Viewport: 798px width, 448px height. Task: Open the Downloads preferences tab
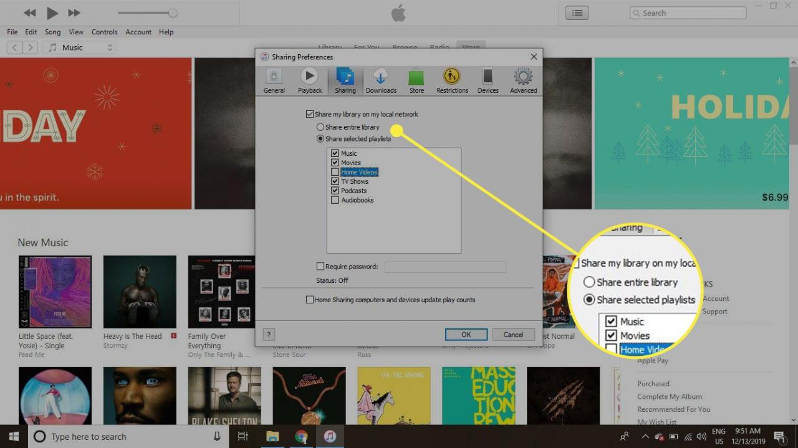(380, 81)
